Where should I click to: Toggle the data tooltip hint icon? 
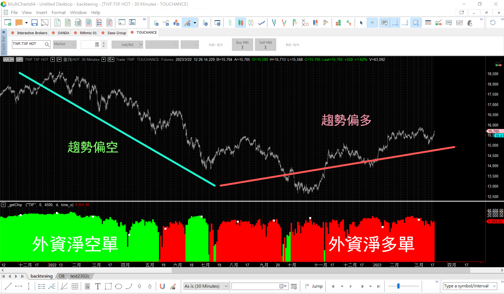pos(384,23)
